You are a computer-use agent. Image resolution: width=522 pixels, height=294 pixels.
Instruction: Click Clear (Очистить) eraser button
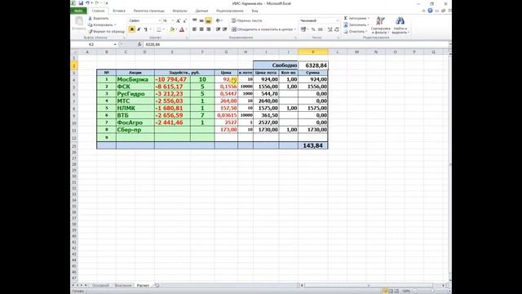[355, 32]
